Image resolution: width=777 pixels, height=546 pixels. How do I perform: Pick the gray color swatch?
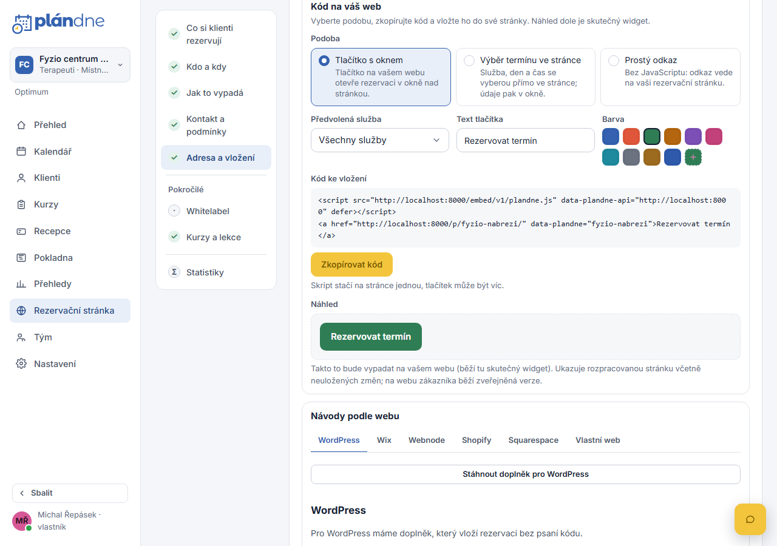tap(631, 157)
